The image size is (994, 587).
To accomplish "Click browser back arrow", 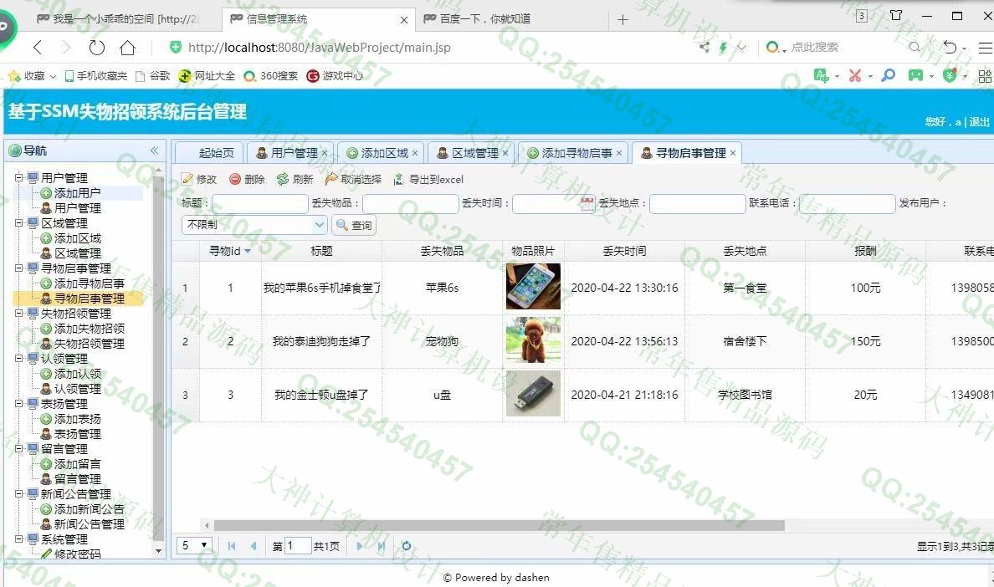I will coord(38,48).
